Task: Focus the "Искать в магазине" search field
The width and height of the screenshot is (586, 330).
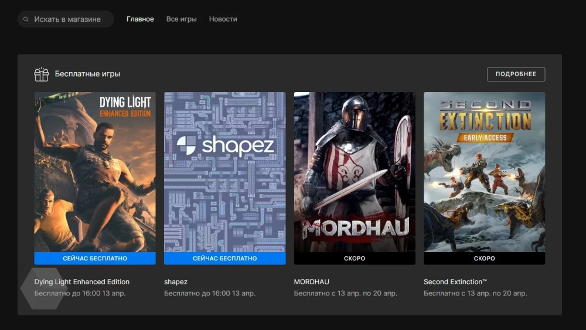Action: (x=67, y=19)
